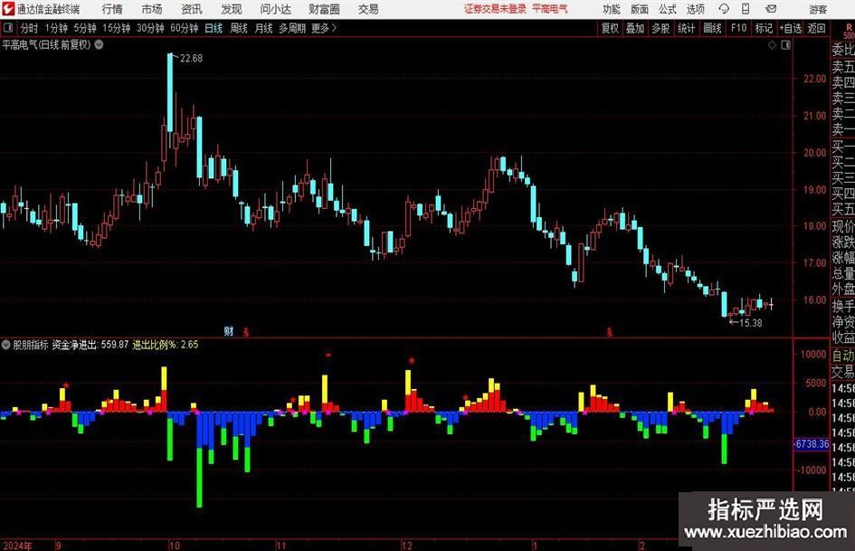This screenshot has height=551, width=855.
Task: Open the 发现 menu
Action: 232,9
